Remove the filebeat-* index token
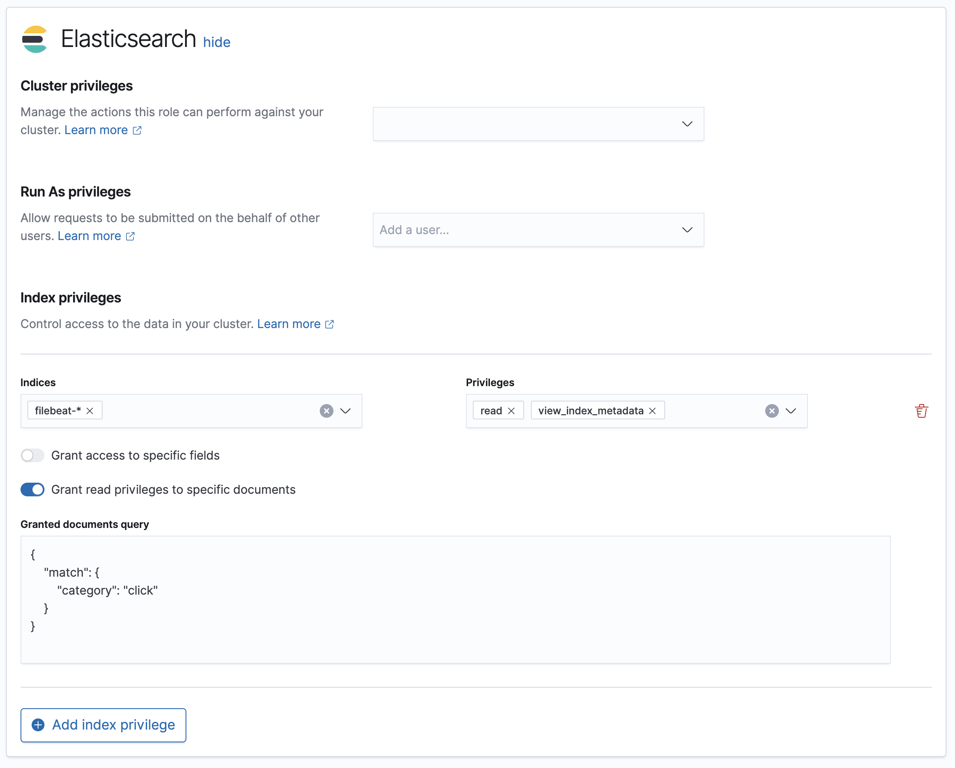 tap(90, 410)
